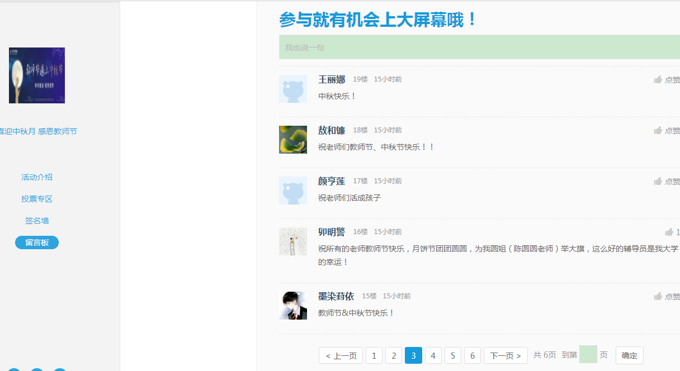Like 颜亨莲's comment via thumbs-up

coord(658,182)
